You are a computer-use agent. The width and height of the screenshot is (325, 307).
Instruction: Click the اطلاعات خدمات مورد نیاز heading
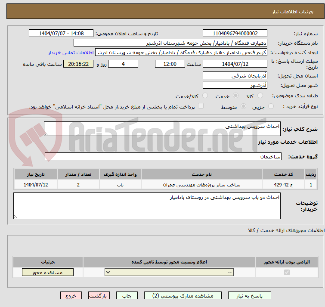(x=288, y=142)
